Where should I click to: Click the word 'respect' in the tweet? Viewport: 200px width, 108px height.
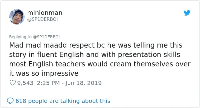click(x=82, y=46)
